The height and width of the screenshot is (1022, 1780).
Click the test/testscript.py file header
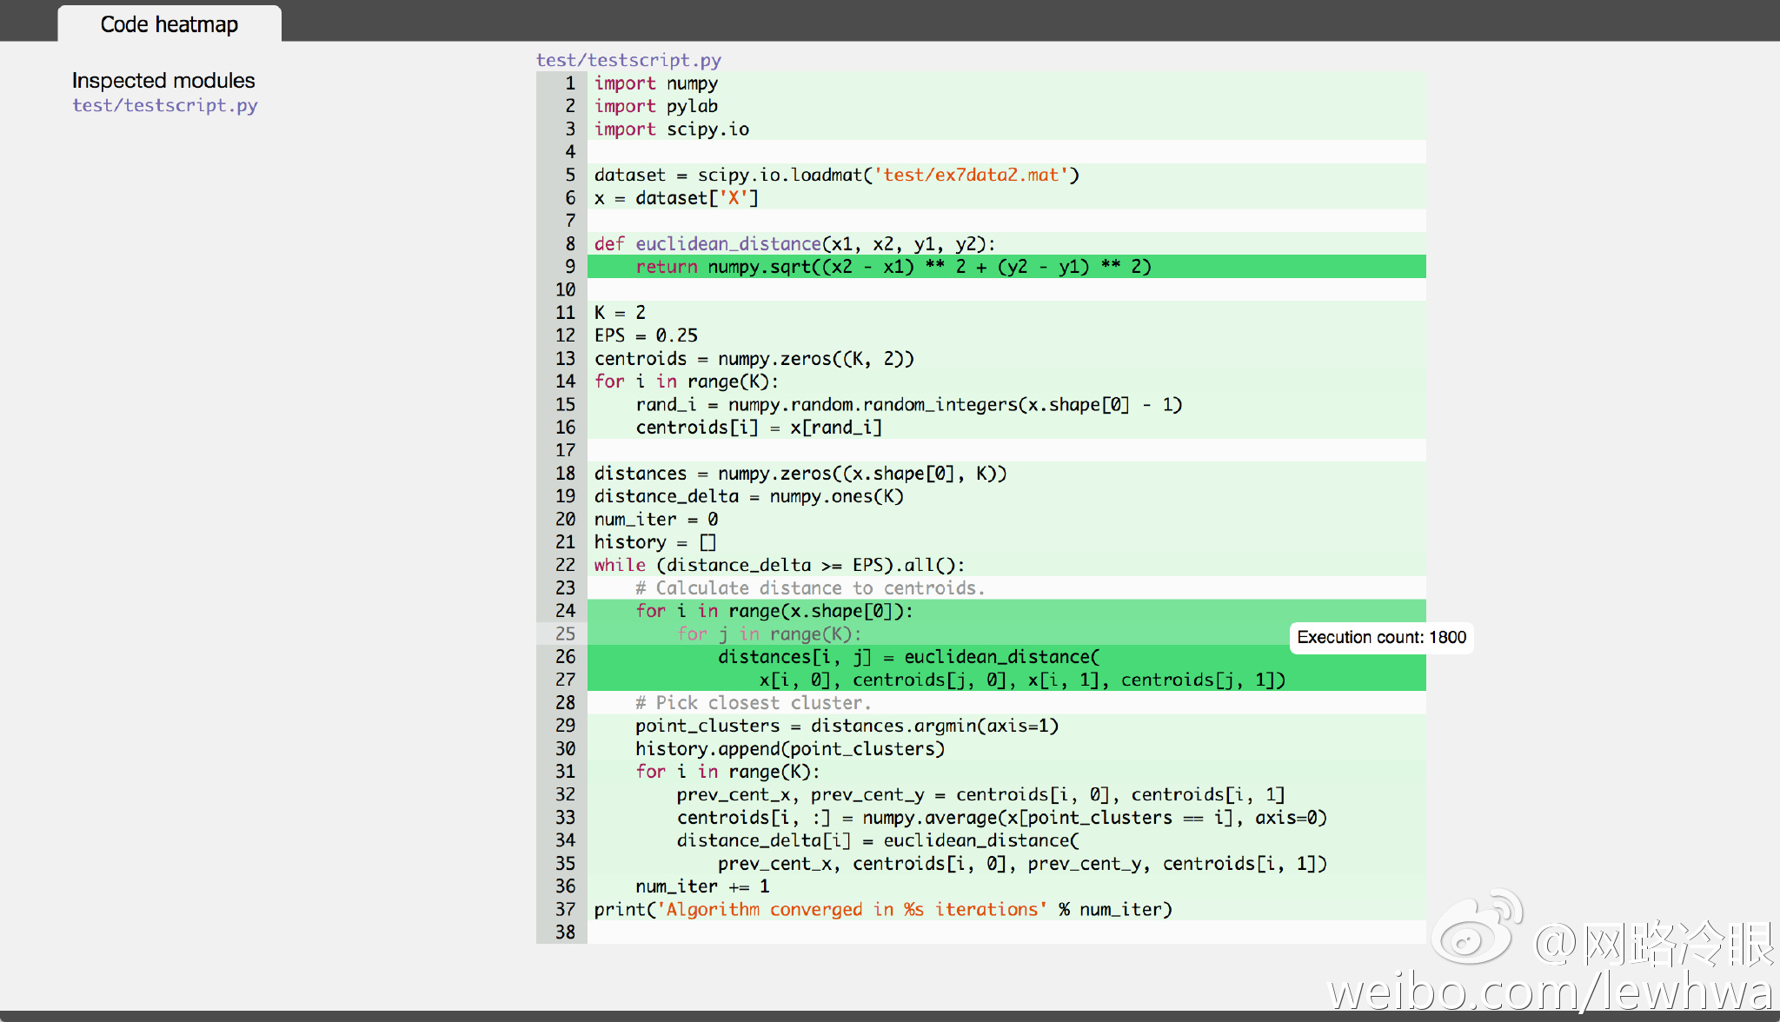click(x=628, y=60)
